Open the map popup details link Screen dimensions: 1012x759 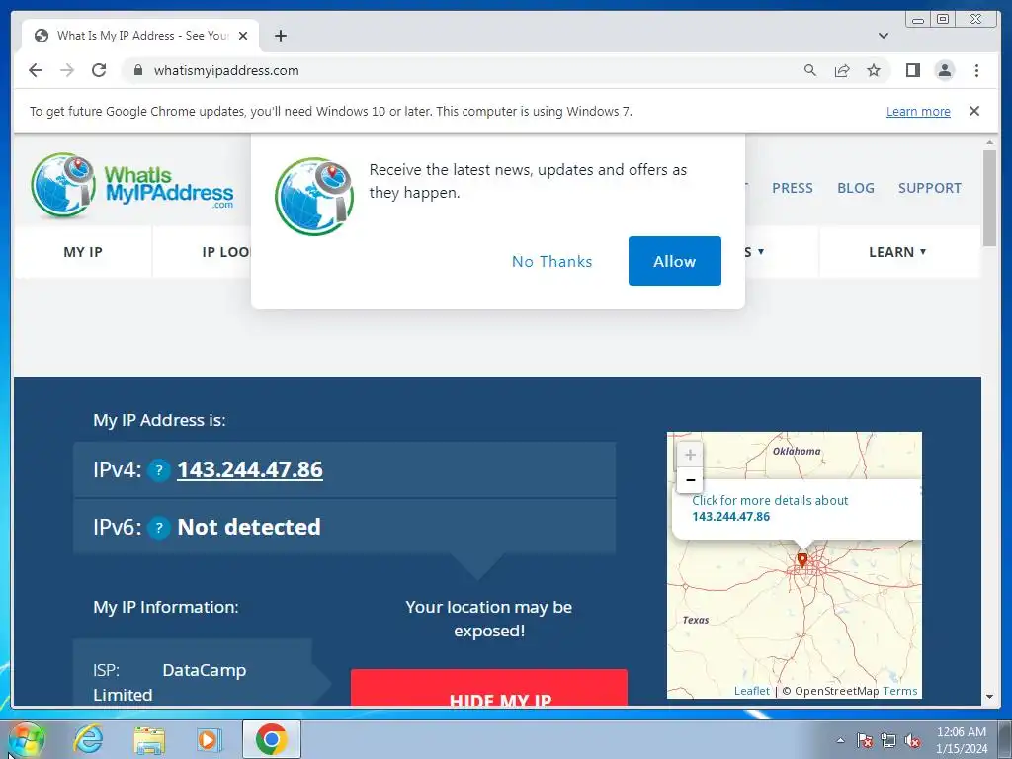coord(769,509)
